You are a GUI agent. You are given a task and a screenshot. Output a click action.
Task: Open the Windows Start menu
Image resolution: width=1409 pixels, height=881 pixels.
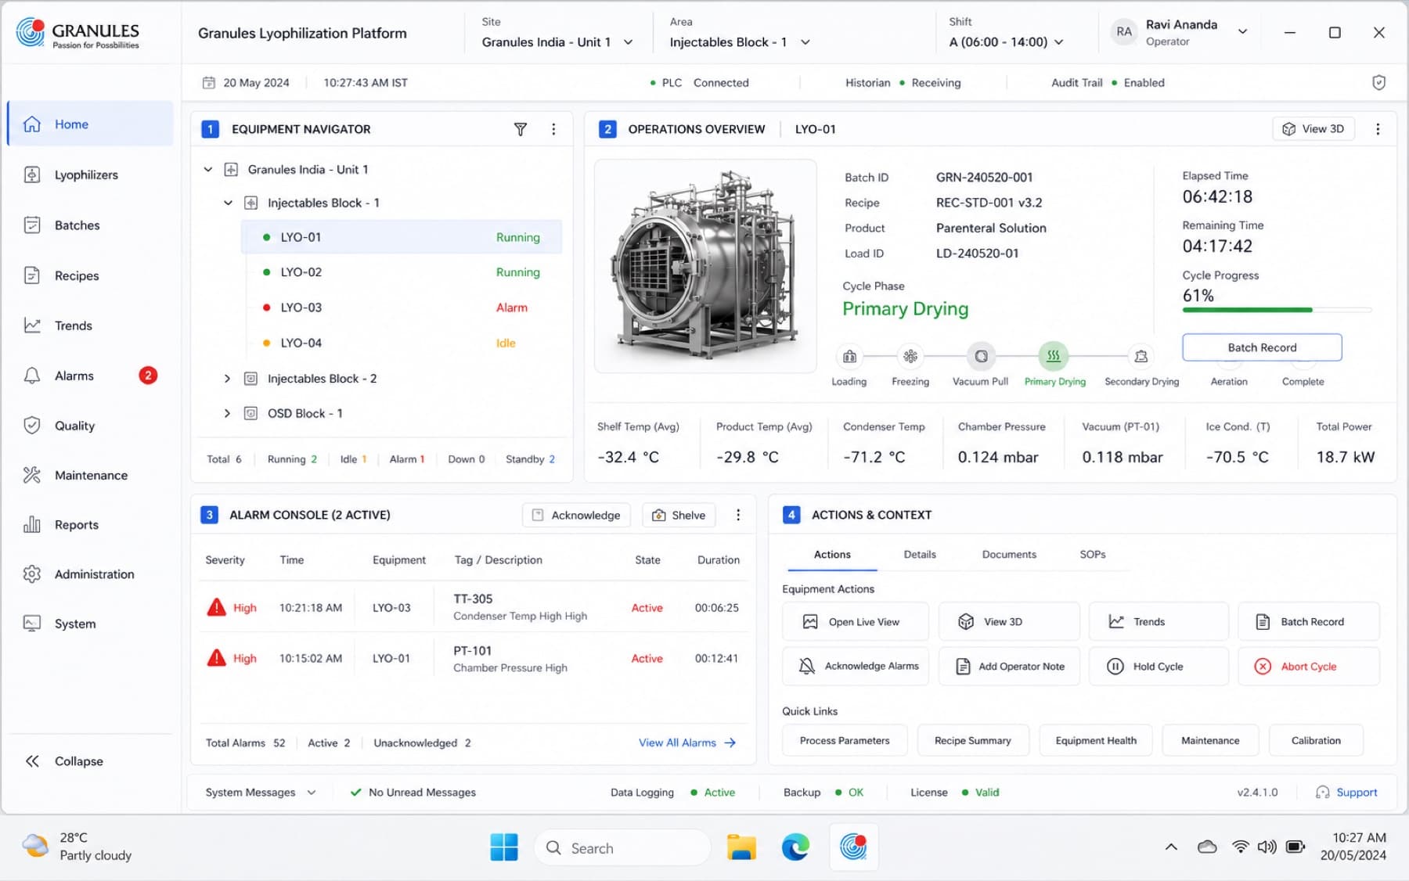tap(504, 847)
